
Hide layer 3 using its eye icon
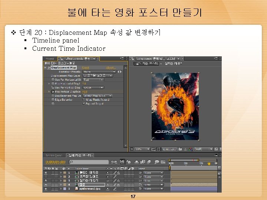pos(46,181)
